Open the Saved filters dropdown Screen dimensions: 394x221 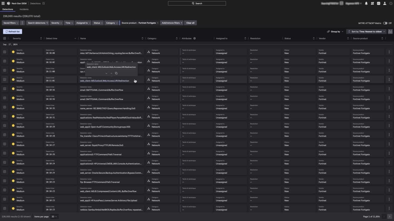tap(11, 23)
